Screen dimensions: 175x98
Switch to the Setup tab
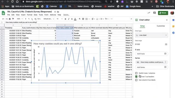[142, 26]
